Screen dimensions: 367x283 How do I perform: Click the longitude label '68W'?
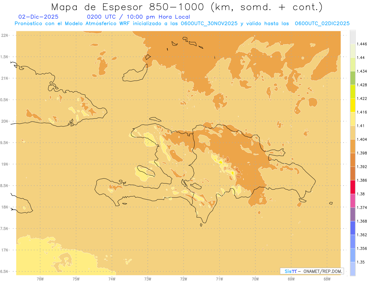[327, 279]
